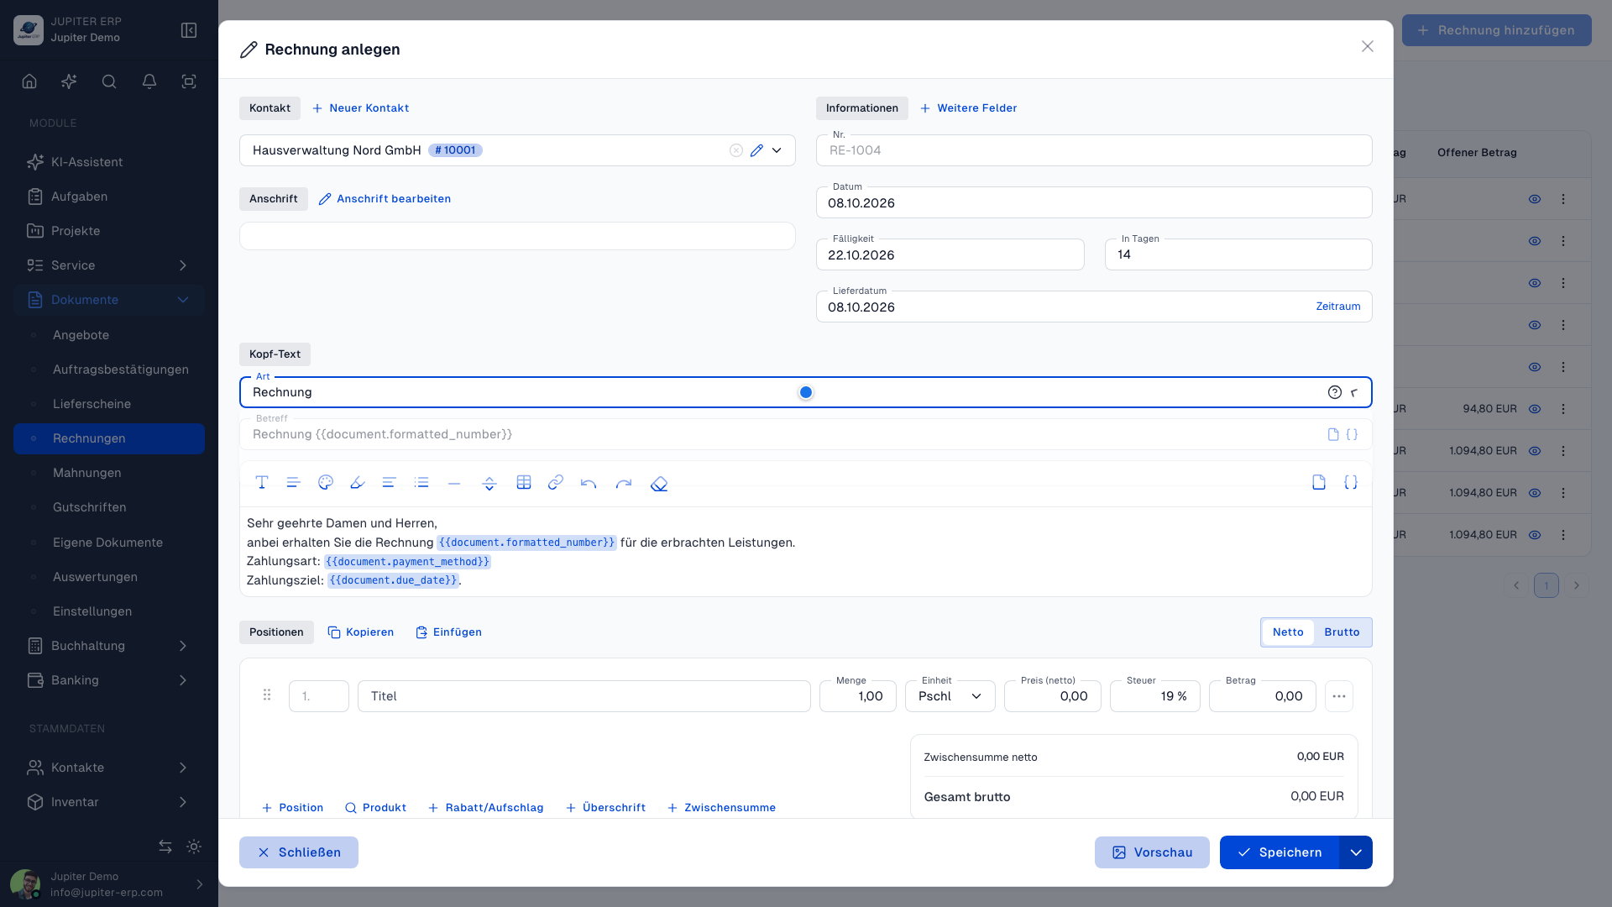Image resolution: width=1612 pixels, height=907 pixels.
Task: Click the Vorschau button
Action: click(1152, 852)
